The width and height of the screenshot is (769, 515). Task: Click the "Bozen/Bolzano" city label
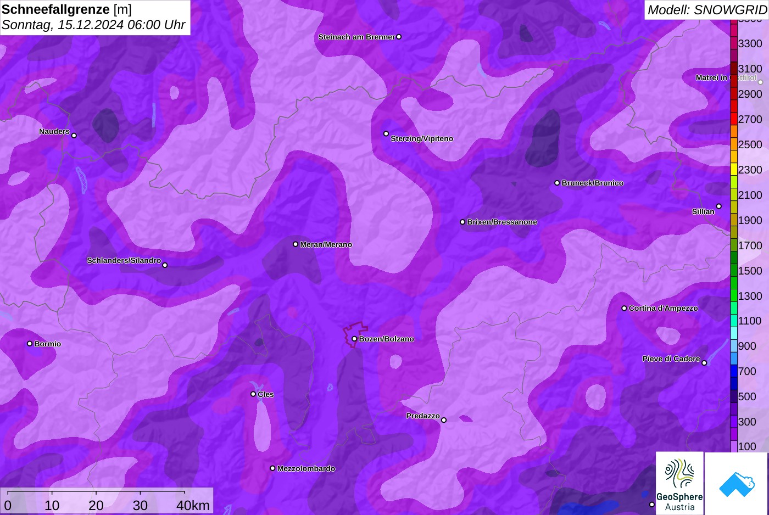tap(387, 339)
